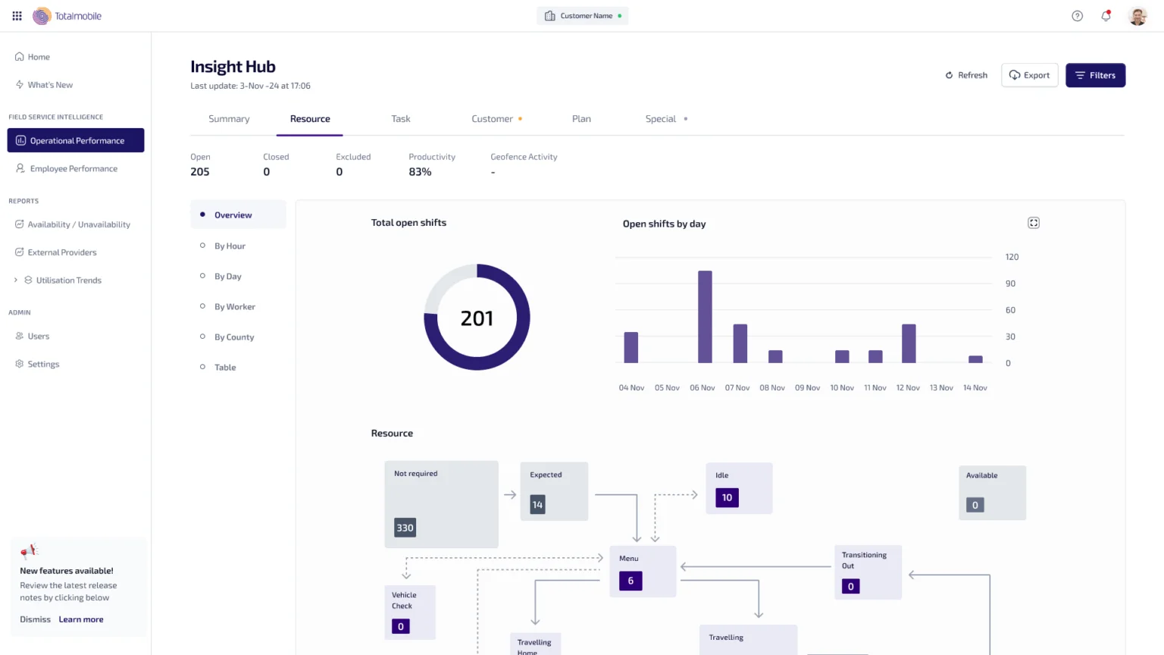Expand the Open shifts by day chart

(1034, 223)
